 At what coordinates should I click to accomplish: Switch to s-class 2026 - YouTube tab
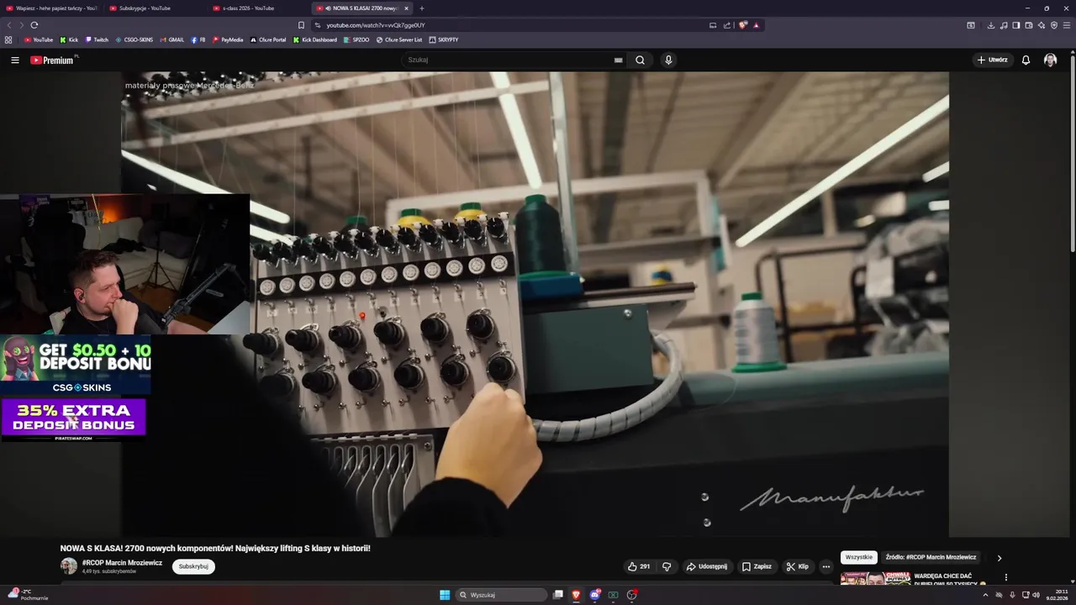[259, 8]
